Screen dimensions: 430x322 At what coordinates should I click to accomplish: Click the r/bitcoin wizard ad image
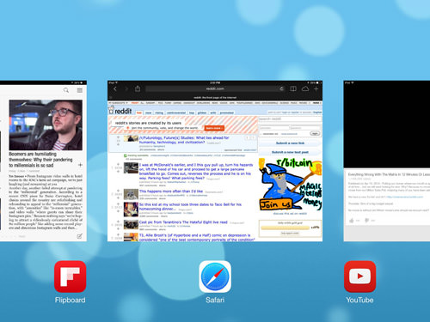290,185
